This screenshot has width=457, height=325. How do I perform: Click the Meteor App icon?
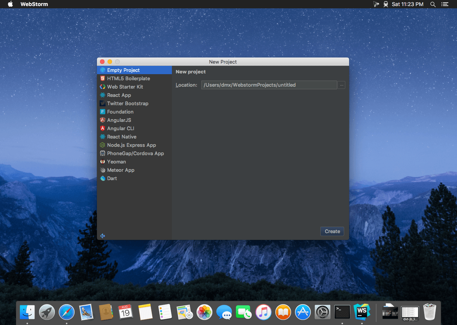point(102,170)
